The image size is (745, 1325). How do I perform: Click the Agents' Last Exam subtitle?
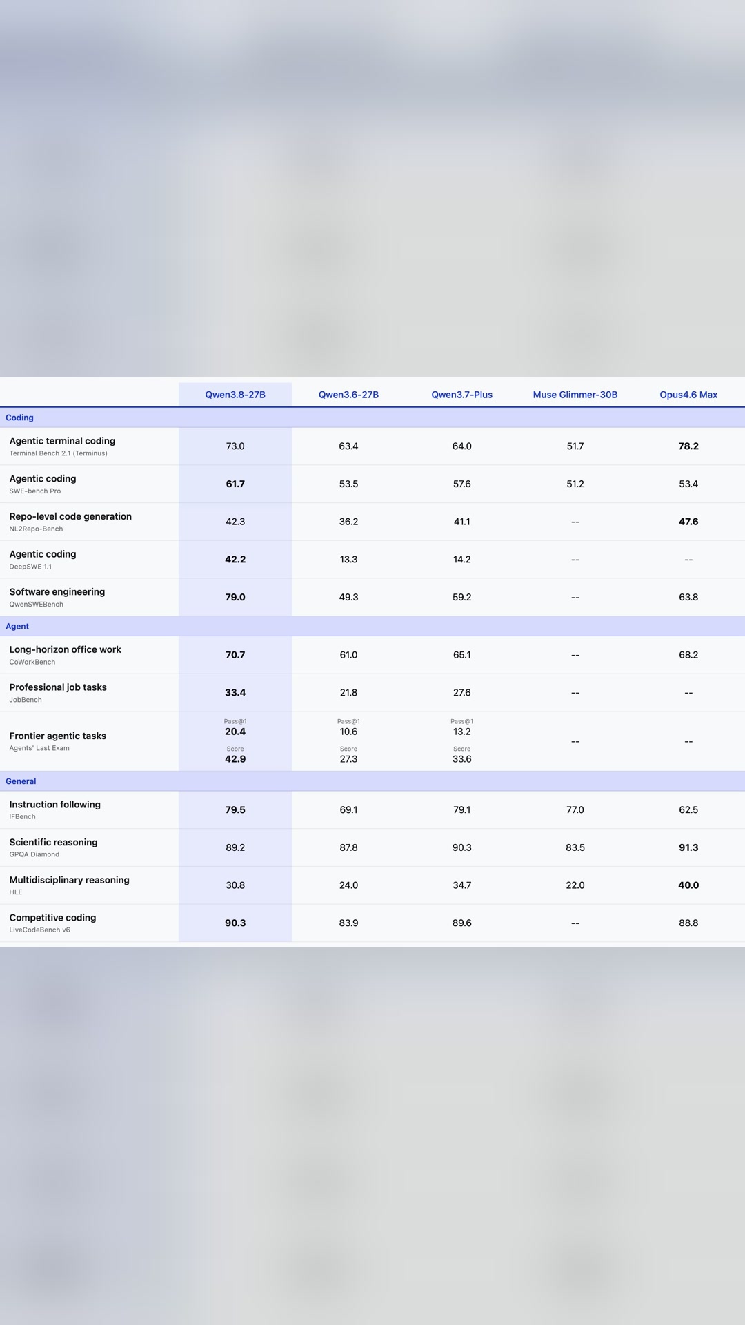39,748
